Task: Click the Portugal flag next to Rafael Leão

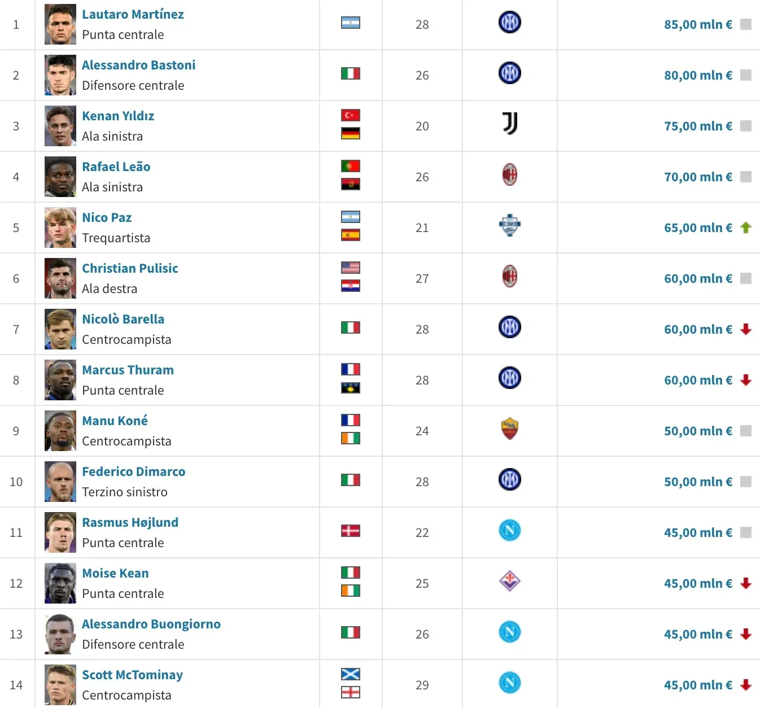Action: 351,166
